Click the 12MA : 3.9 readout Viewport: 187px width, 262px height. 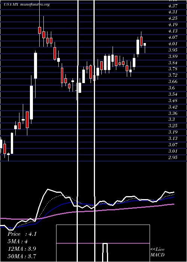[x=22, y=249]
